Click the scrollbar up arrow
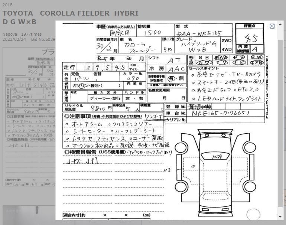 tap(280, 24)
